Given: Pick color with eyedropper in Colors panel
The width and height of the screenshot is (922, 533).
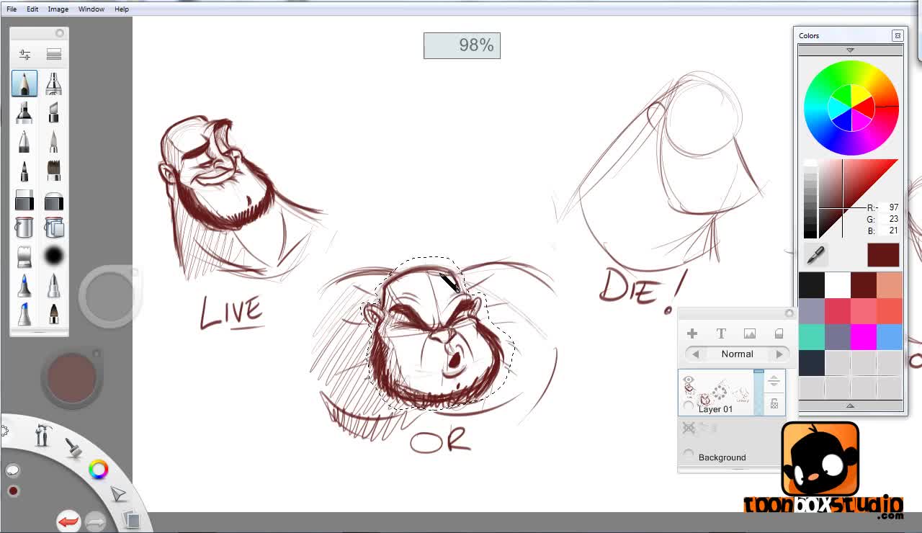Looking at the screenshot, I should (815, 255).
